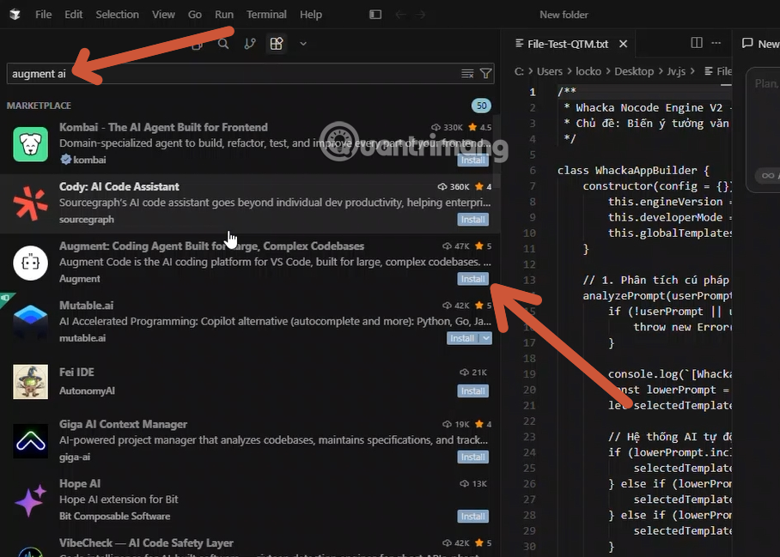Expand the activity bar overflow chevron
780x557 pixels.
coord(303,44)
